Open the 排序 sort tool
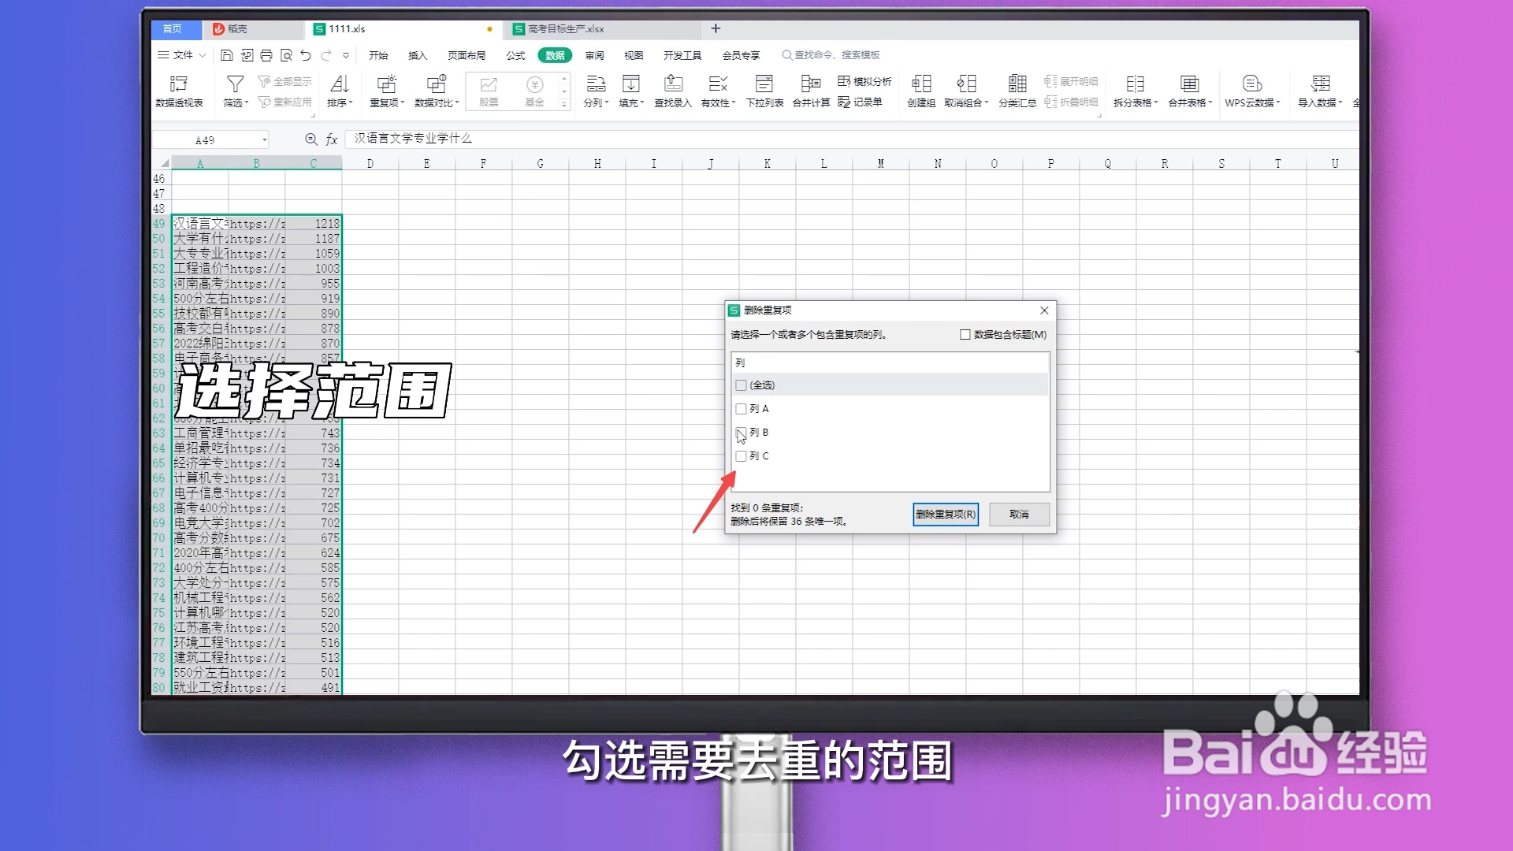 (x=339, y=89)
